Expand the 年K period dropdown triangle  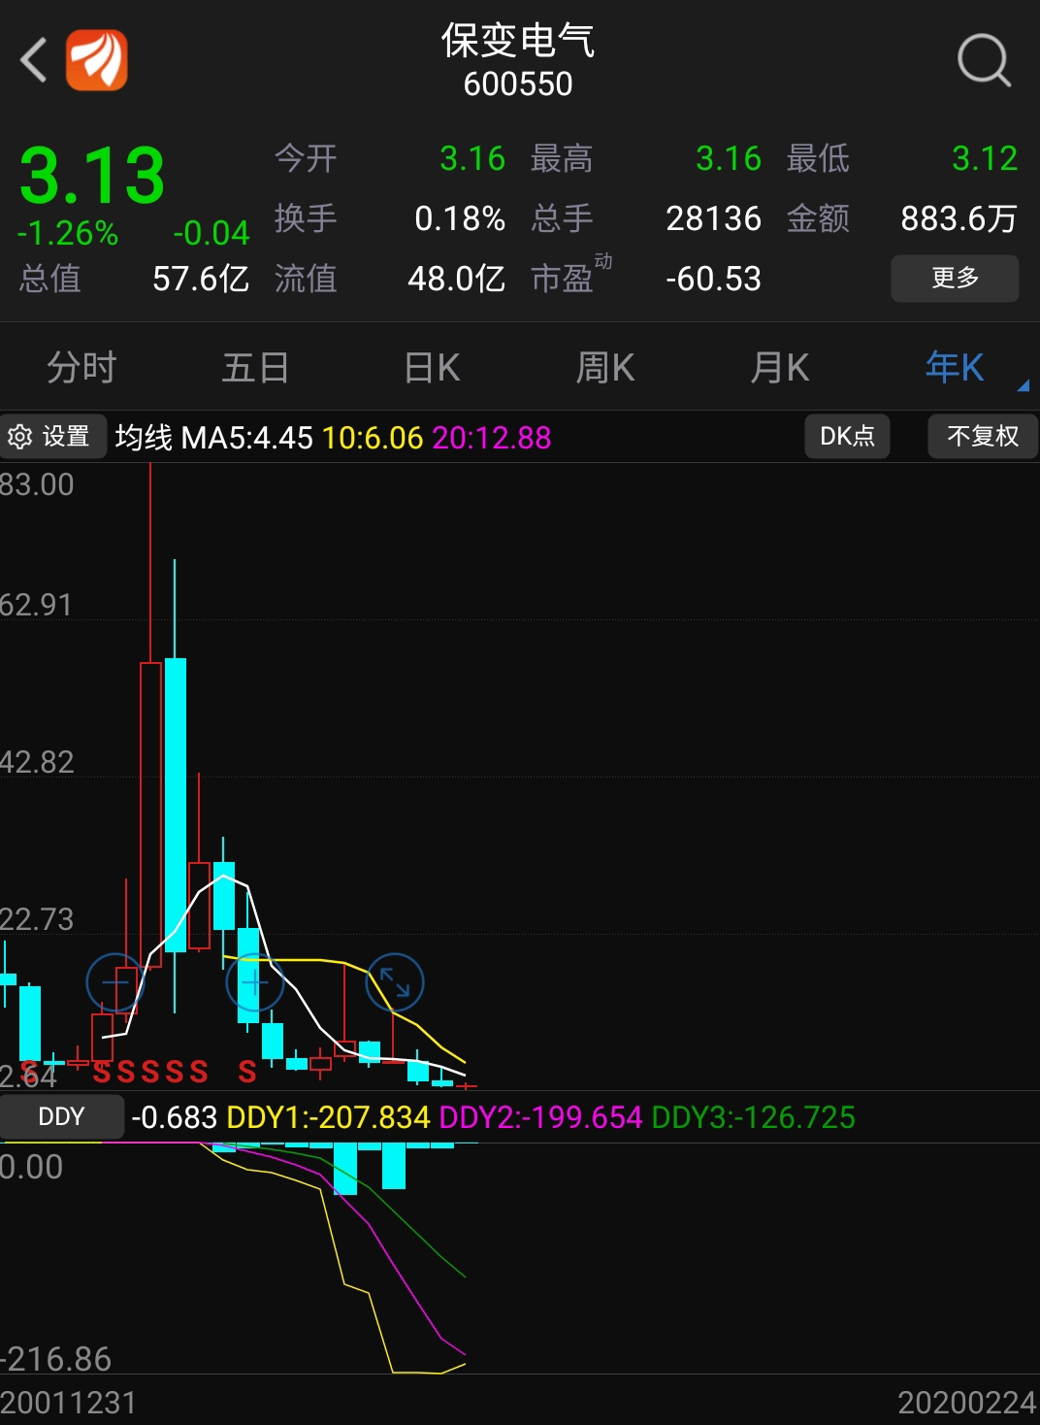click(x=1024, y=386)
